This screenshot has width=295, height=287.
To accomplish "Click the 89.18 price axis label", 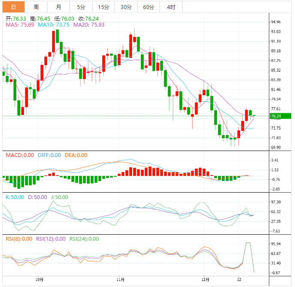I will coord(276,51).
